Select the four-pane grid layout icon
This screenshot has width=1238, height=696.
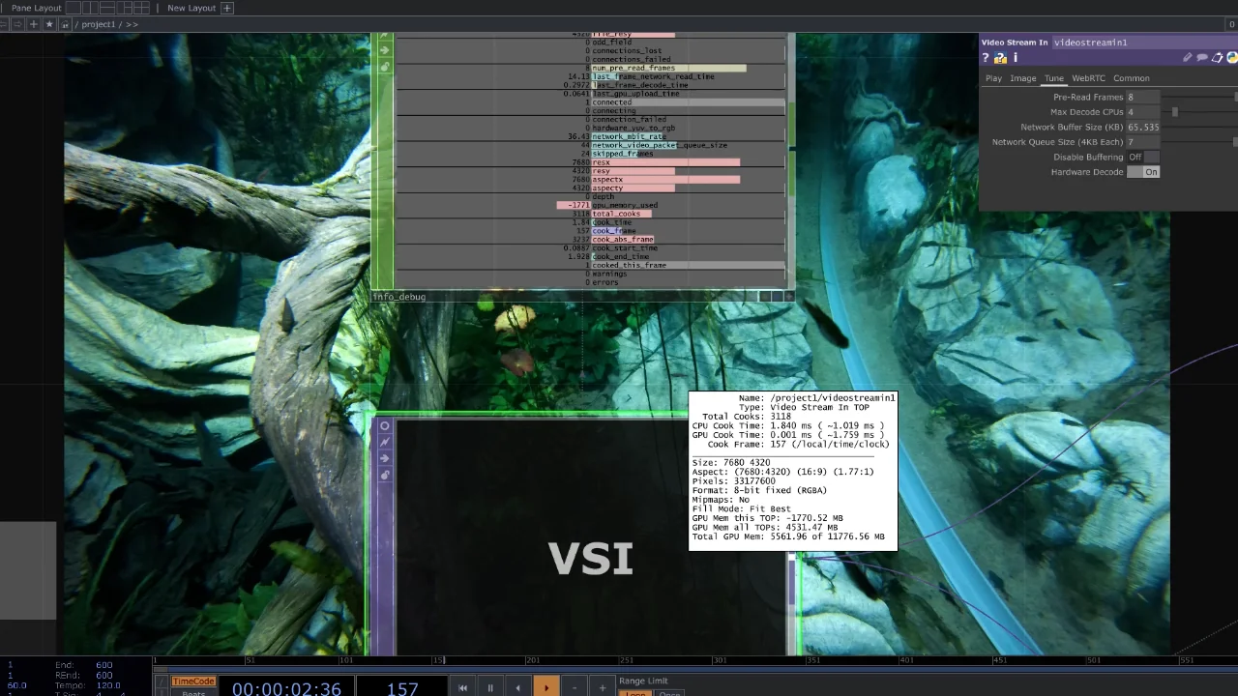pyautogui.click(x=141, y=8)
